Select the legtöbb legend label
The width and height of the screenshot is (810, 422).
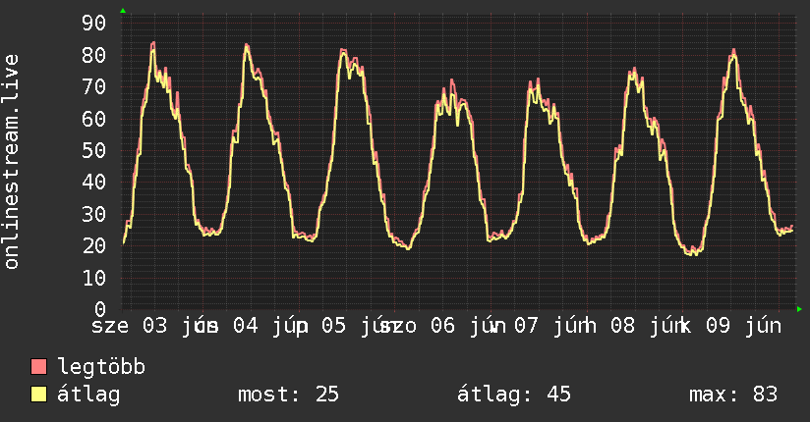click(101, 367)
